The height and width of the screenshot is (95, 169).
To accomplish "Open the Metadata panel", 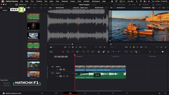I will tap(144, 5).
